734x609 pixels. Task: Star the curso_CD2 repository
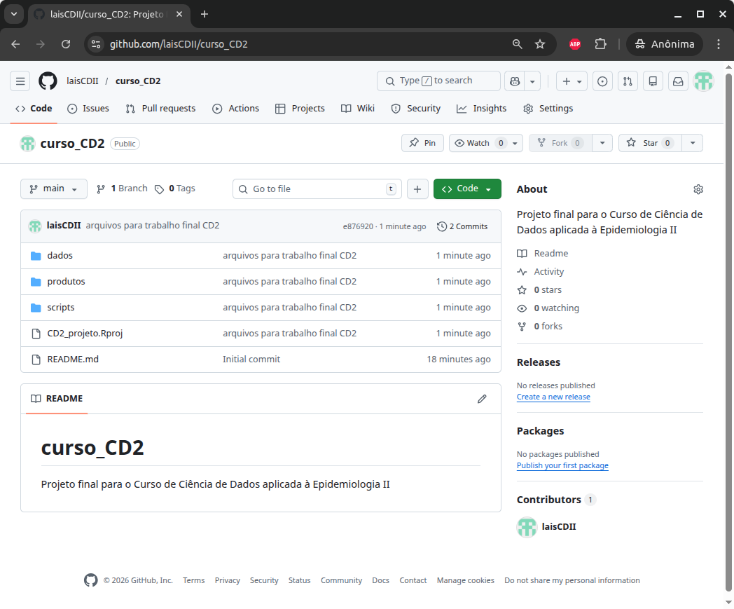coord(649,143)
